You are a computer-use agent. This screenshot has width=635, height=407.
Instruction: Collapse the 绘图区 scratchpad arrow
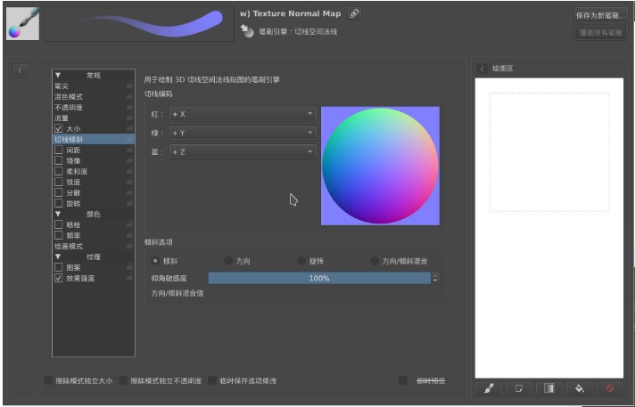click(x=482, y=69)
